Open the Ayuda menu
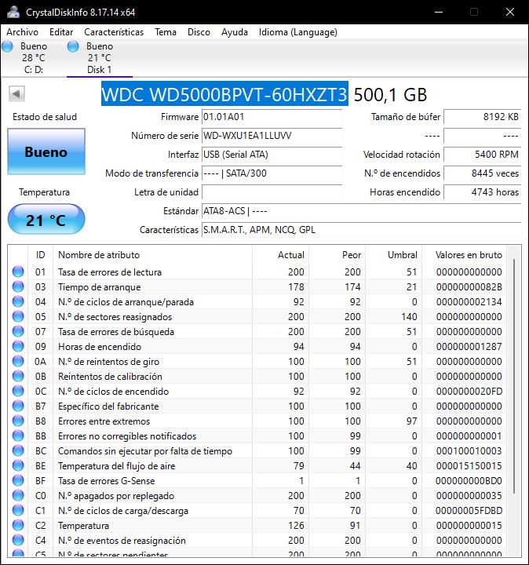 tap(235, 32)
